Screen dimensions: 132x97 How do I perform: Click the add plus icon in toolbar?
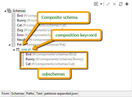(x=127, y=4)
